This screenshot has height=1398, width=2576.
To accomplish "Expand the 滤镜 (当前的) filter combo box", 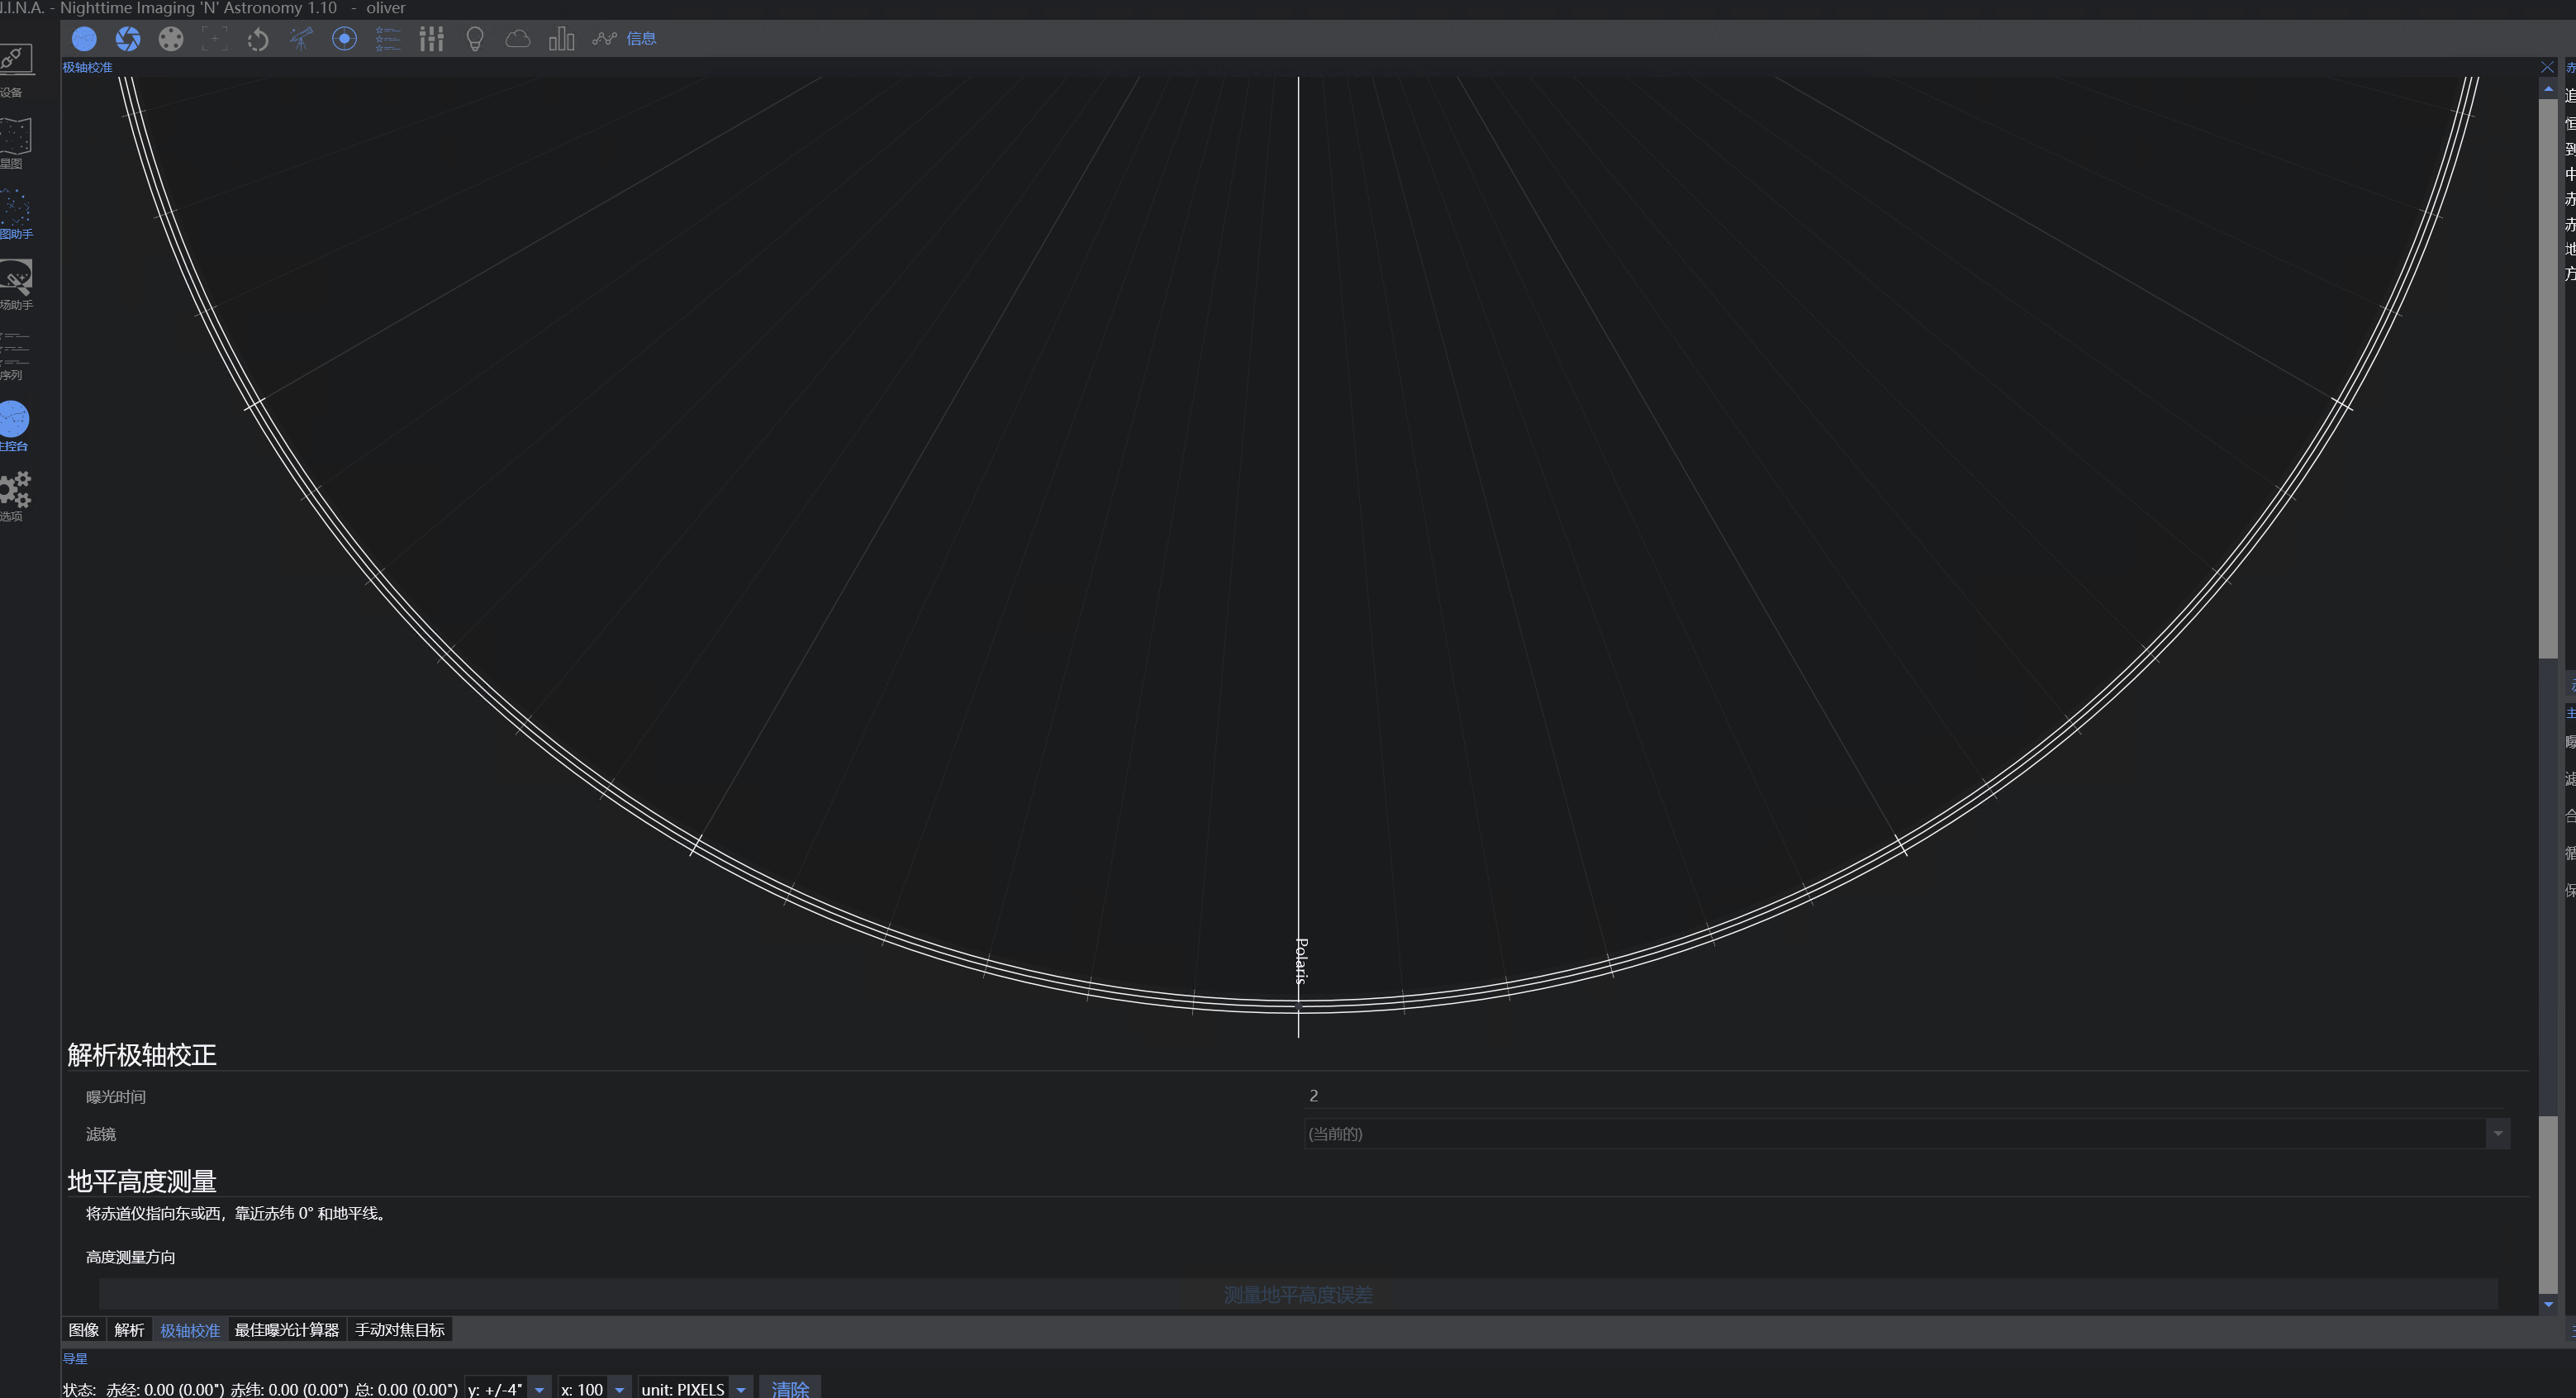I will tap(1907, 1134).
